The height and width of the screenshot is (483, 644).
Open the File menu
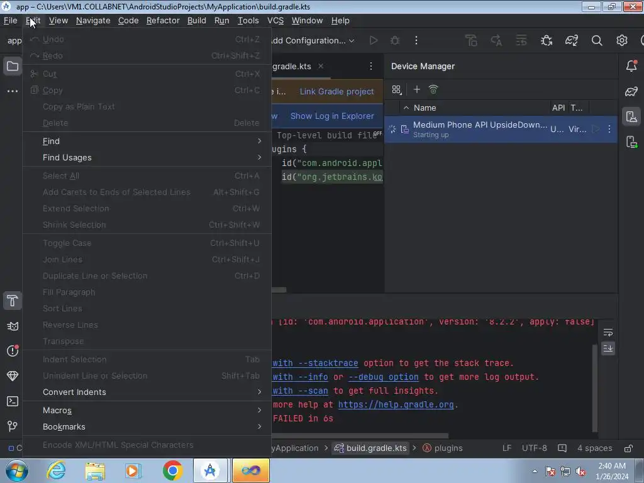coord(10,21)
